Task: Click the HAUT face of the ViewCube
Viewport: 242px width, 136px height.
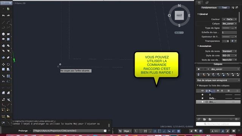Action: [x=179, y=15]
